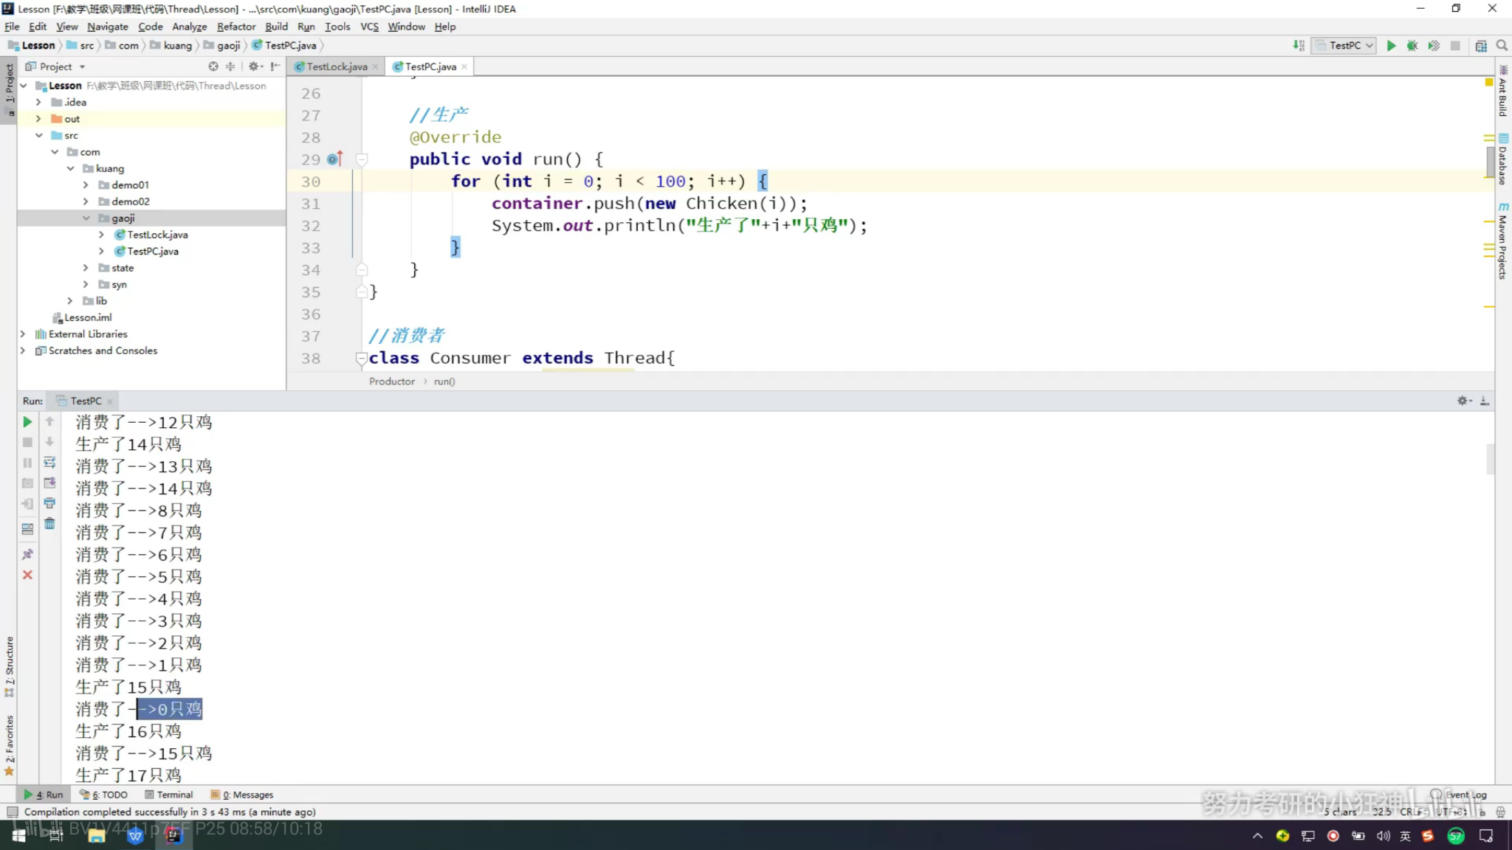Click the yellow inspection indicator square
Screen dimensions: 1512x850
[1489, 83]
